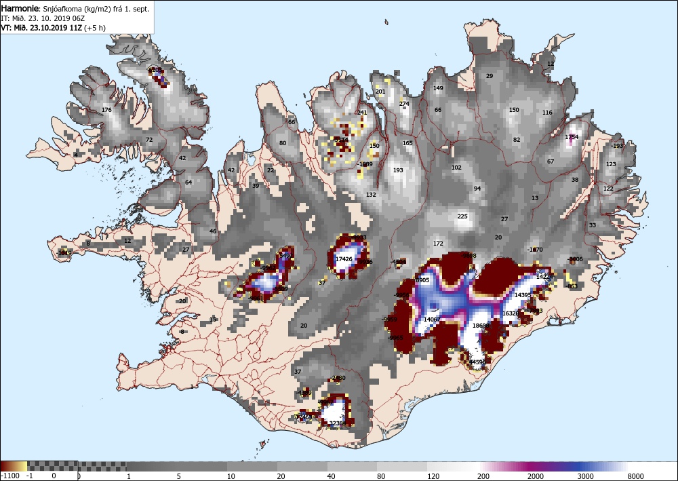Viewport: 678px width, 481px height.
Task: Click the map value 132
Action: click(x=371, y=195)
